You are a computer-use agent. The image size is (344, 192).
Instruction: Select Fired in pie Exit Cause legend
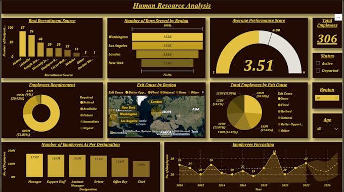coord(283,105)
